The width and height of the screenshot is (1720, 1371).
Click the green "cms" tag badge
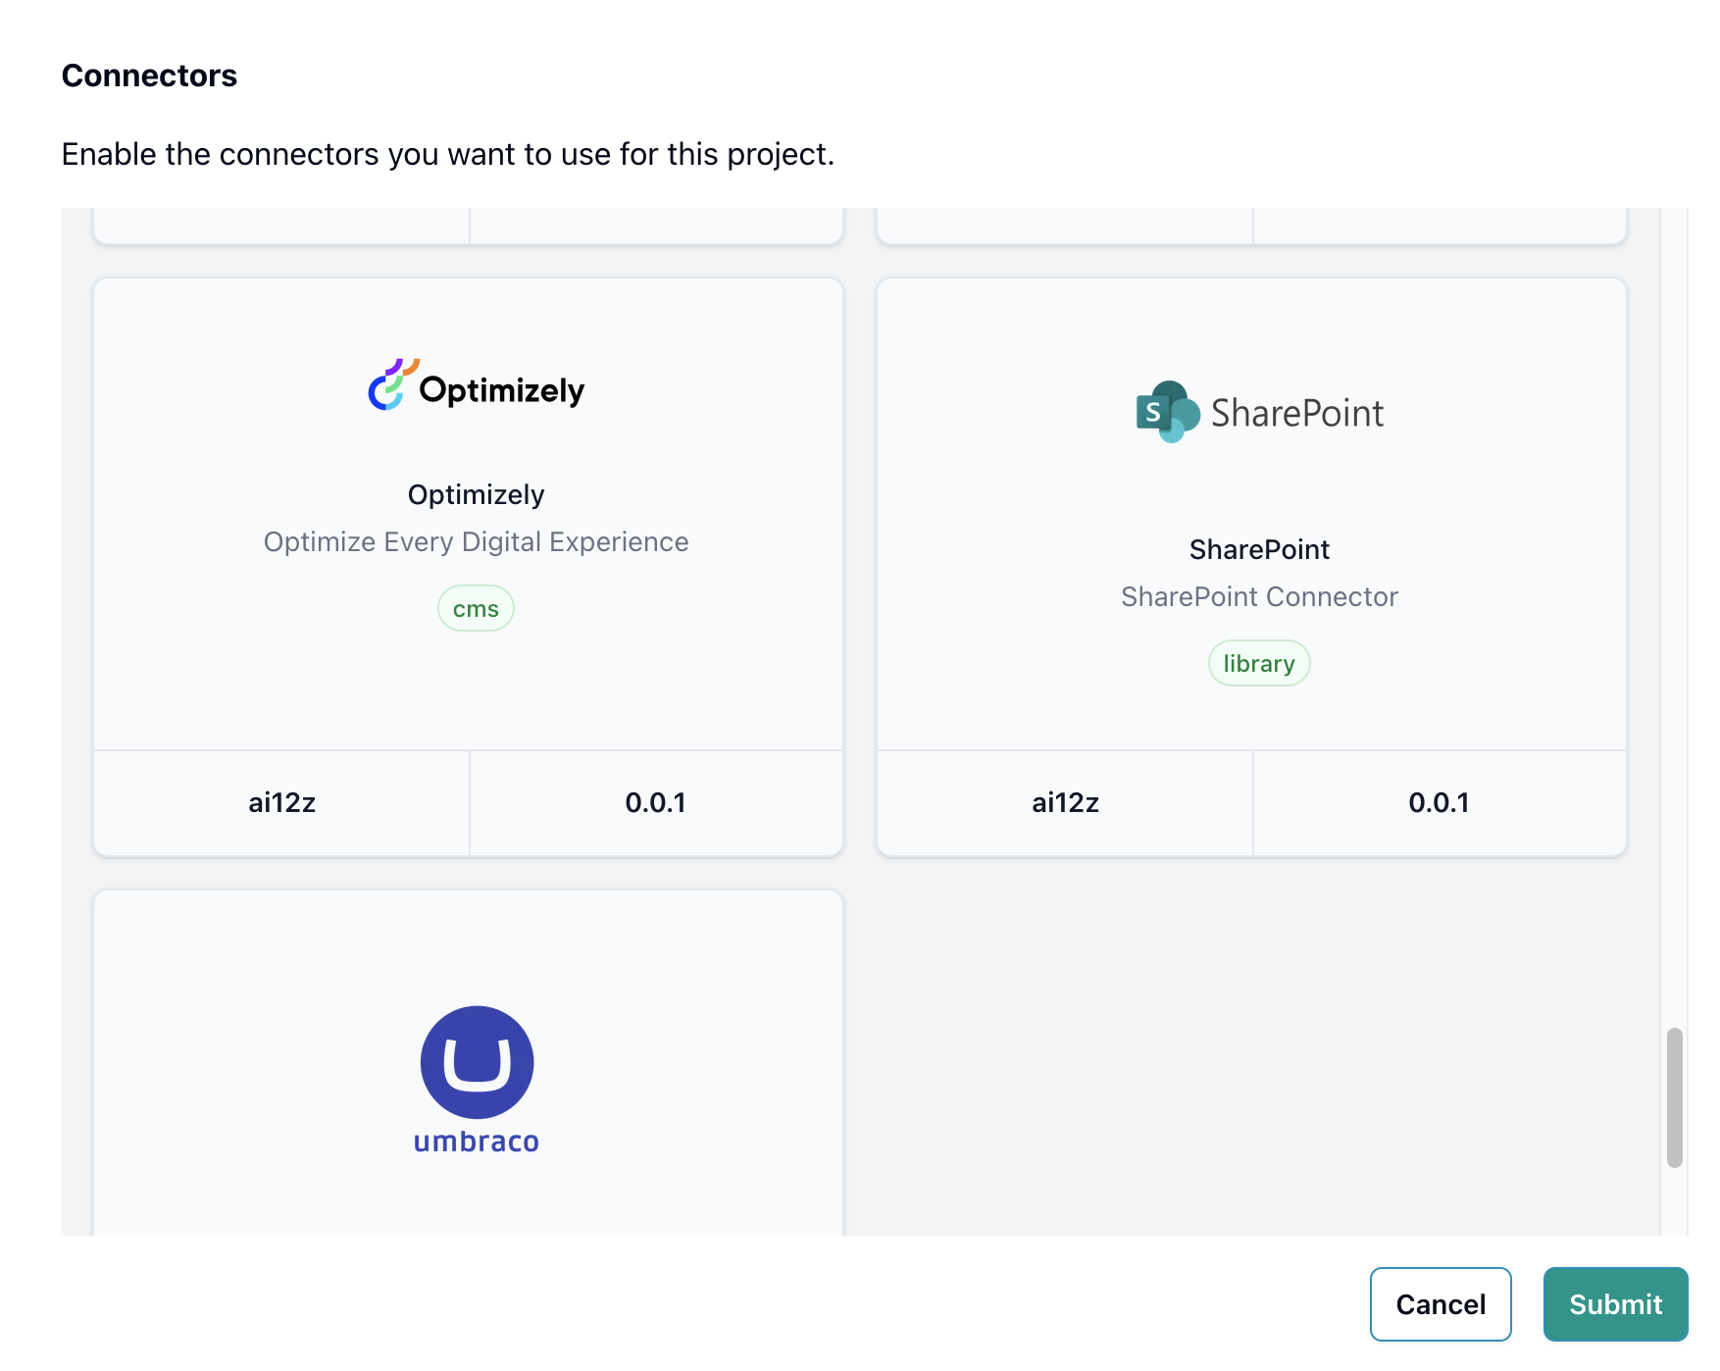[475, 608]
